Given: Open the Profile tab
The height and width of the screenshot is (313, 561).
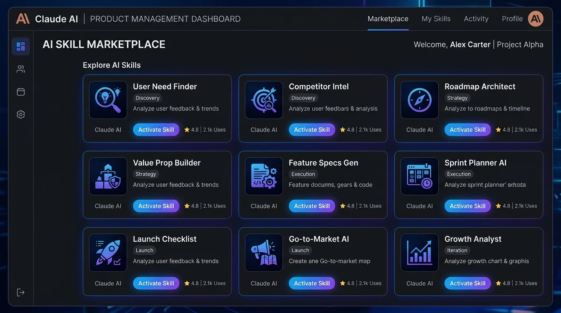Looking at the screenshot, I should coord(512,19).
